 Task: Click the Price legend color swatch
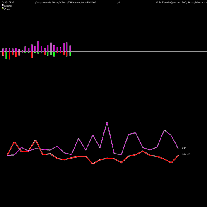pos(2,9)
